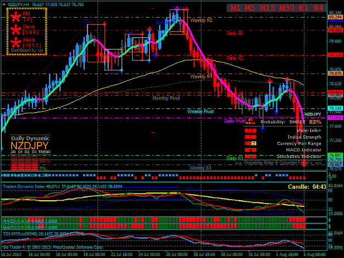Image resolution: width=344 pixels, height=258 pixels.
Task: Click the 98% trend strength value
Action: pyautogui.click(x=45, y=161)
